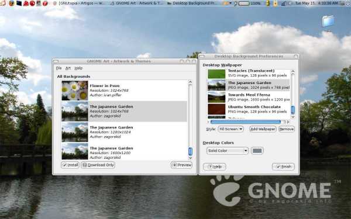Select the Towards Moel Fferna wallpaper
The width and height of the screenshot is (351, 219).
(249, 97)
